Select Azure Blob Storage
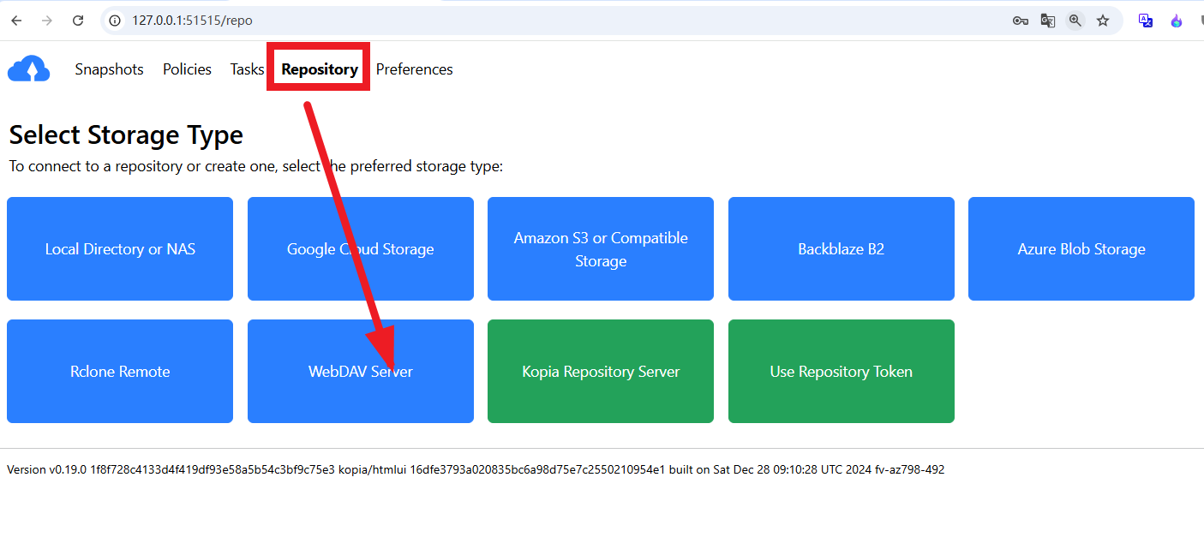This screenshot has height=537, width=1204. [1081, 249]
